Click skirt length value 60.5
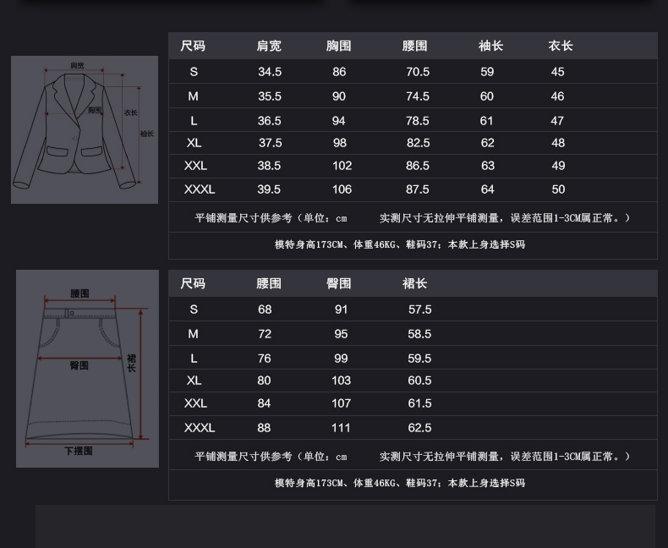 419,381
